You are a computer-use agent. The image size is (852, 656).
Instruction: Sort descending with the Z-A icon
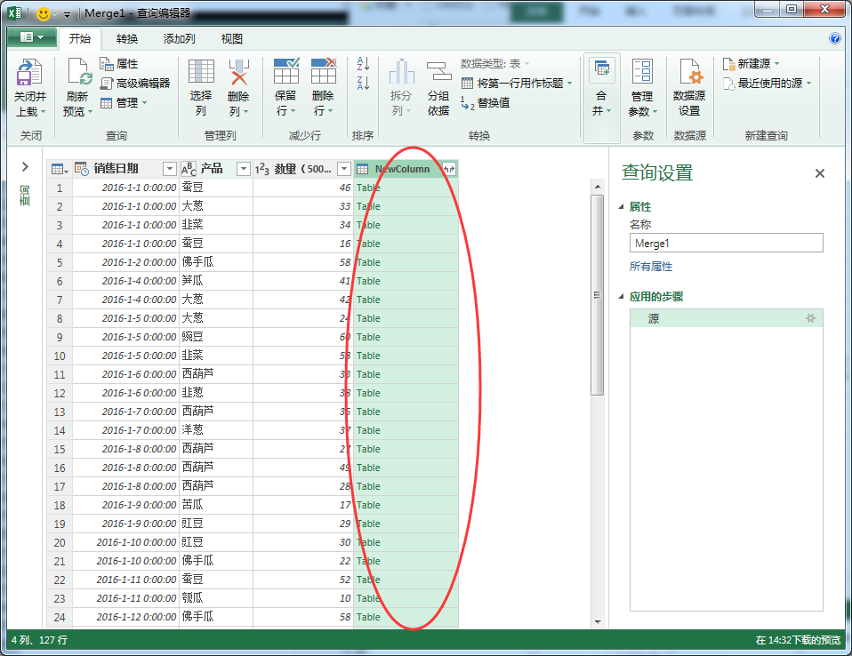[x=363, y=83]
